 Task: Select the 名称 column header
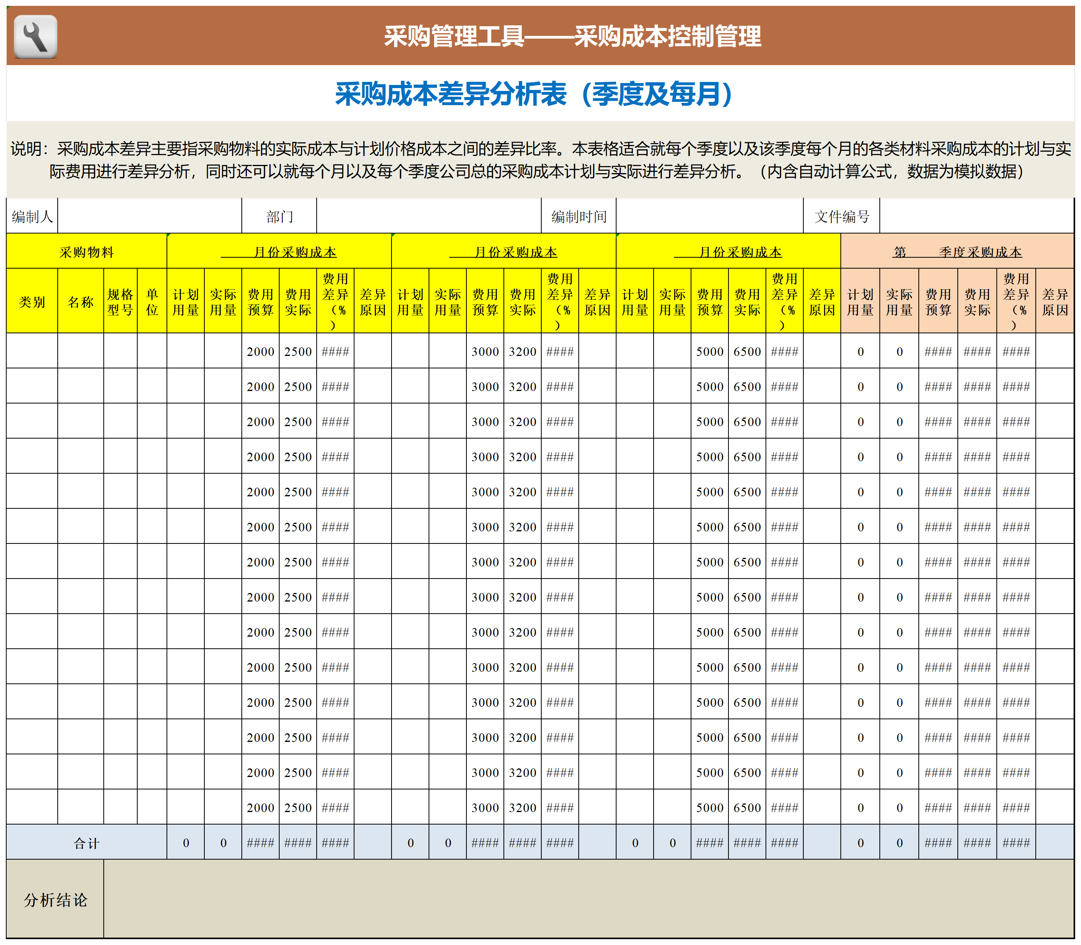click(81, 301)
